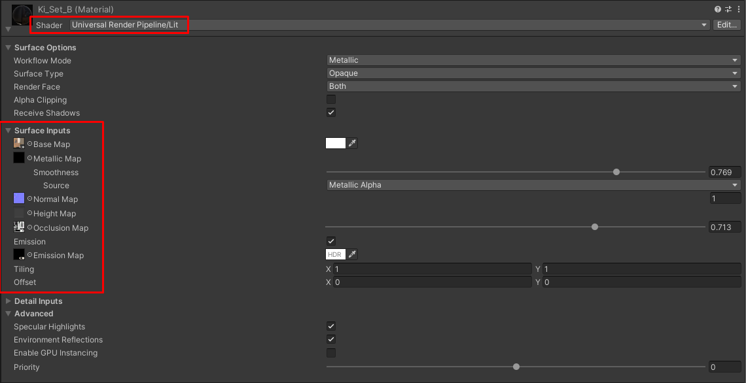746x383 pixels.
Task: Open the material help documentation icon
Action: point(717,8)
